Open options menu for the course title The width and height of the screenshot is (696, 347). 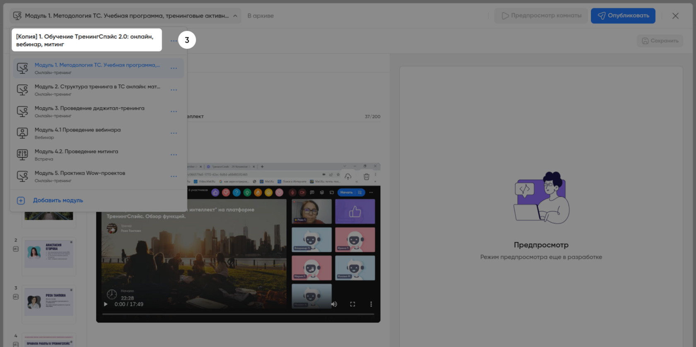[174, 41]
